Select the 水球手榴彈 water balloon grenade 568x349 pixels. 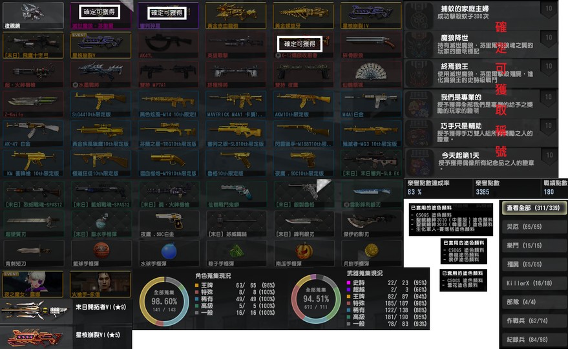pos(168,254)
